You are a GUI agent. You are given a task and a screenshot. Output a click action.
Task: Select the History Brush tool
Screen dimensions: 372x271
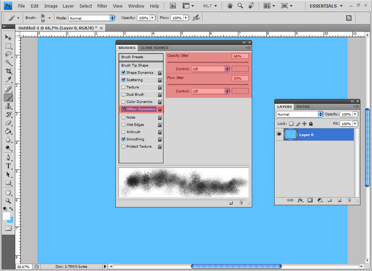(x=8, y=114)
